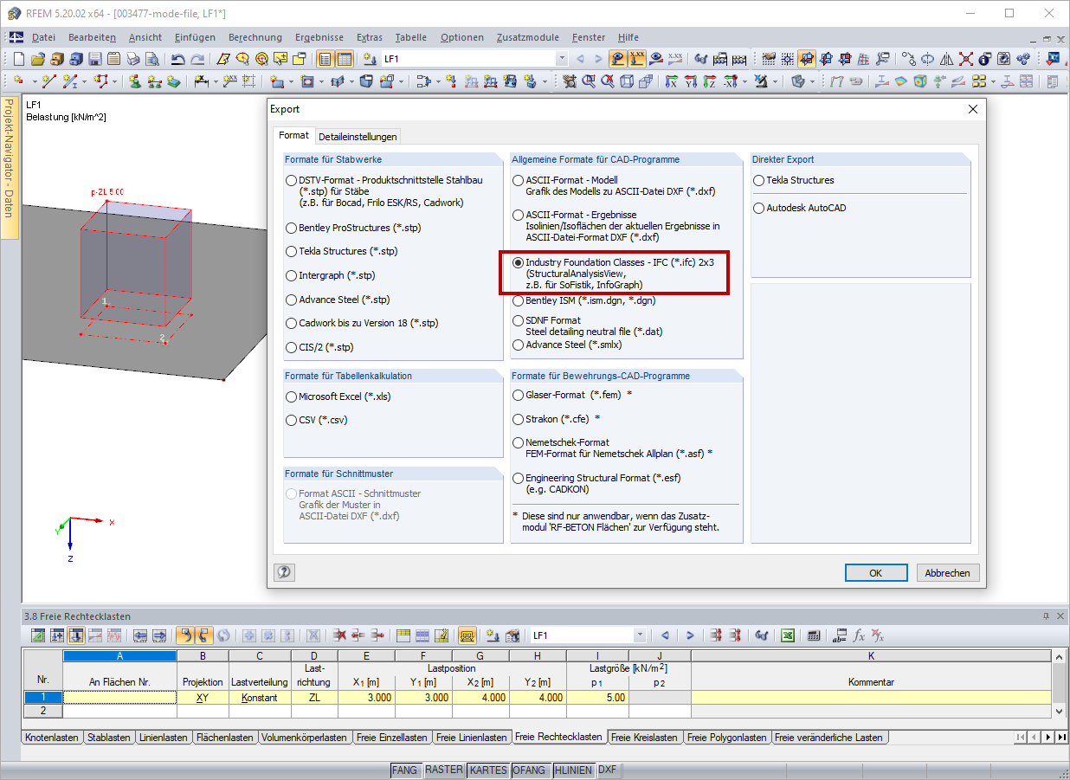
Task: Click the Save icon in the main toolbar
Action: pyautogui.click(x=94, y=59)
